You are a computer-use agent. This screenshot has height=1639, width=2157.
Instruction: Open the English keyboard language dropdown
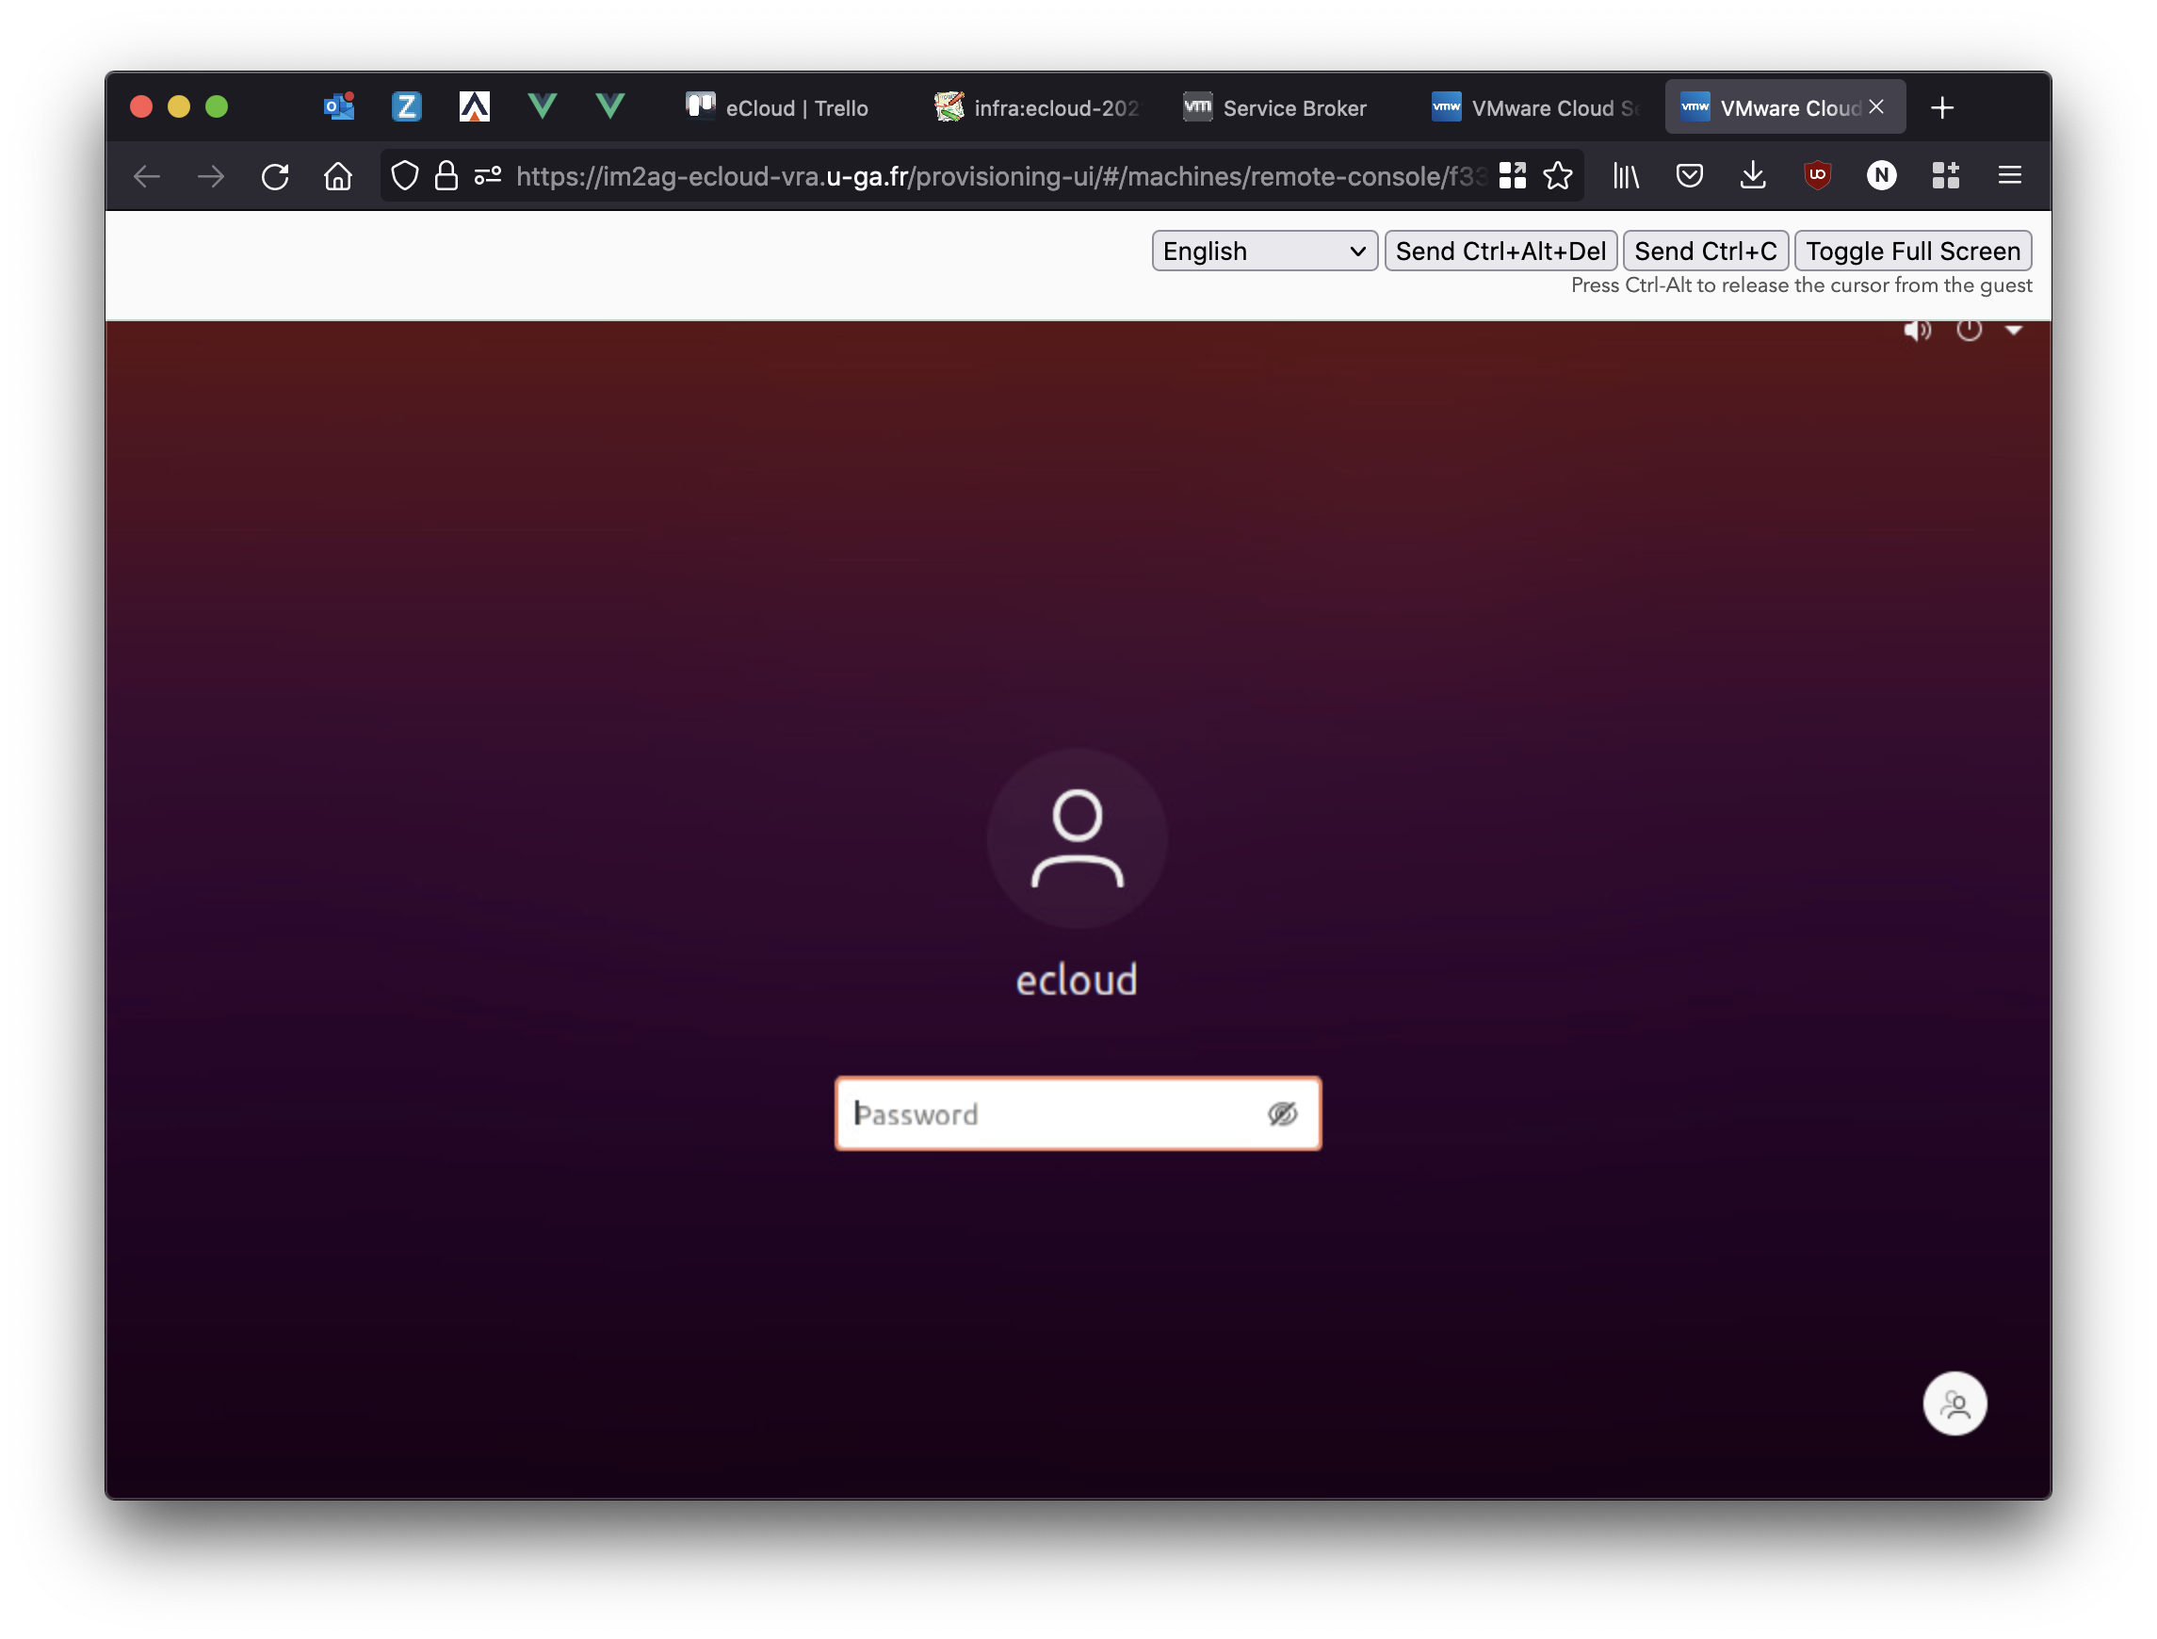point(1263,251)
